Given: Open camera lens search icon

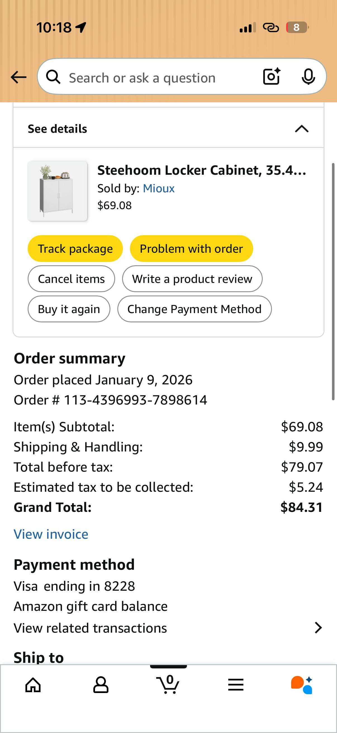Looking at the screenshot, I should (272, 77).
